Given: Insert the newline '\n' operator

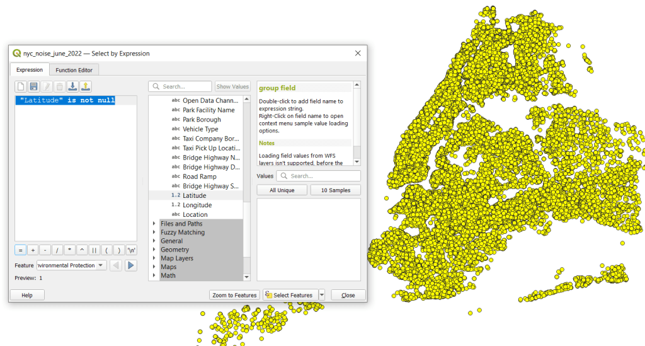Looking at the screenshot, I should point(131,250).
